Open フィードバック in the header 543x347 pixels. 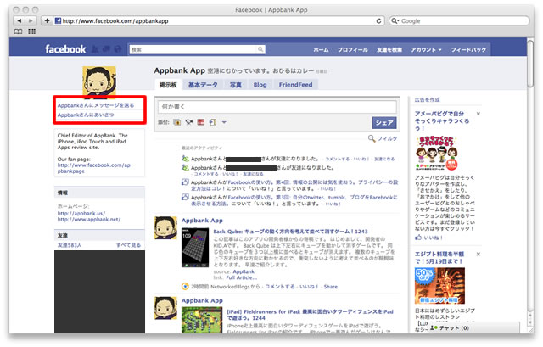(x=468, y=50)
